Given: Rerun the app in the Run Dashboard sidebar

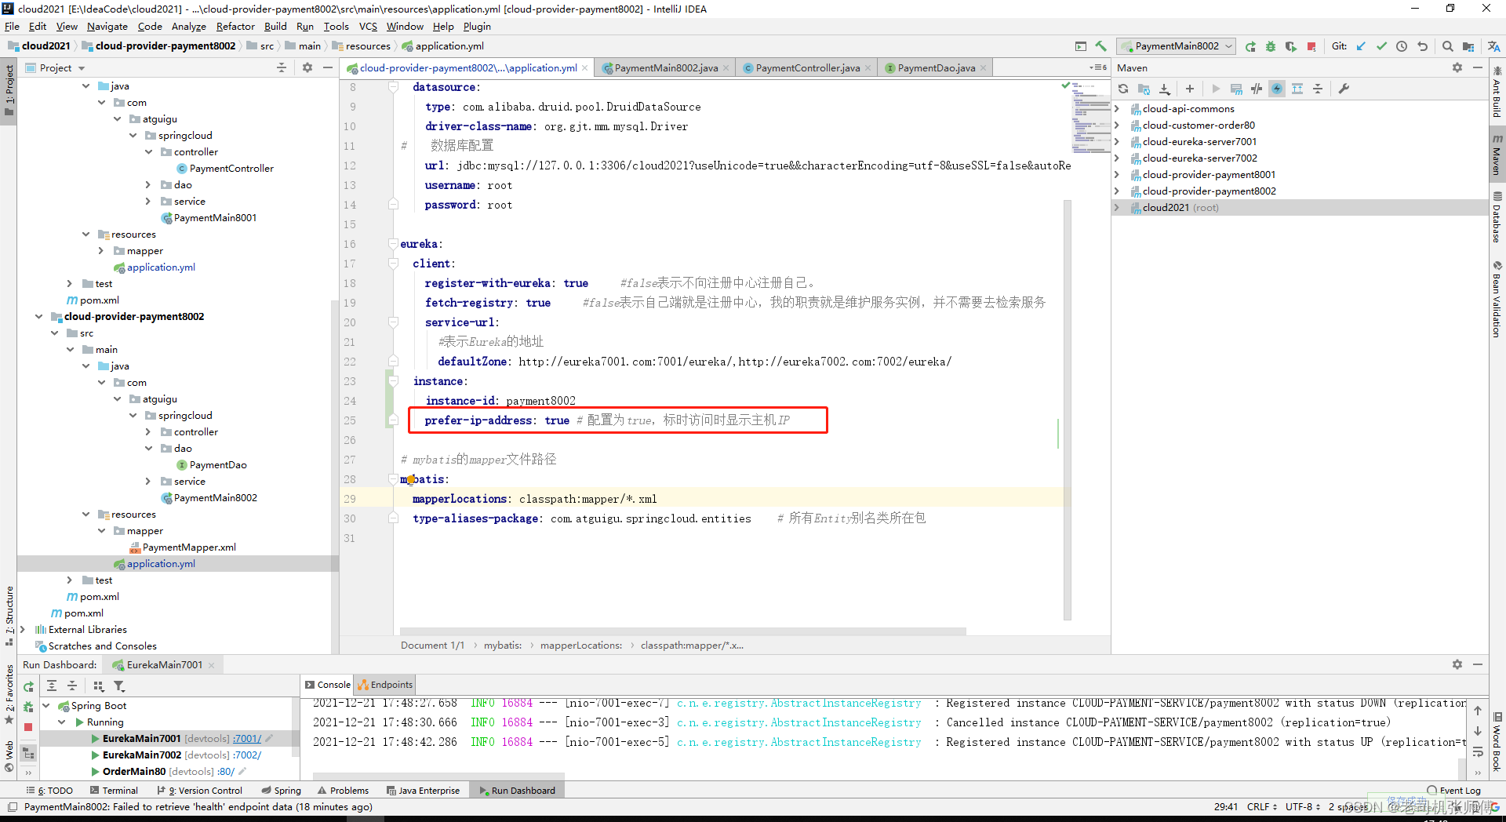Looking at the screenshot, I should (x=28, y=686).
